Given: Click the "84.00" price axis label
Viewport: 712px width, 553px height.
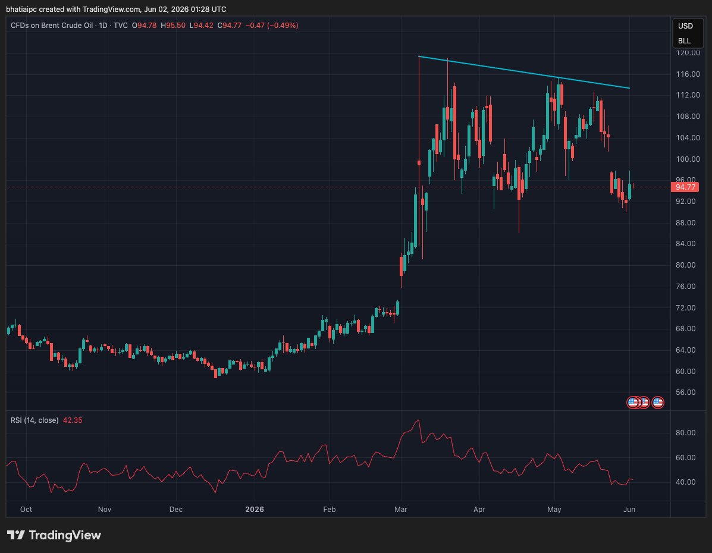Looking at the screenshot, I should 686,244.
